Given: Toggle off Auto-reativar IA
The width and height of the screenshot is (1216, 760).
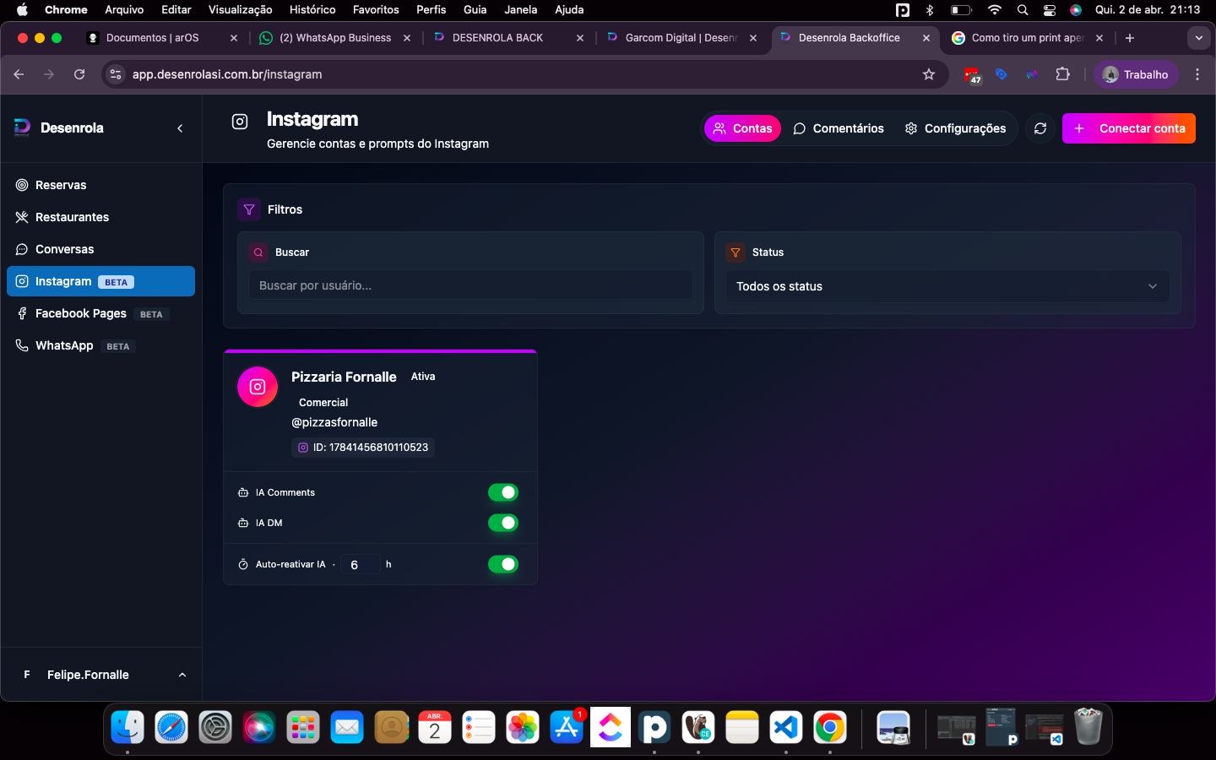Looking at the screenshot, I should coord(503,564).
